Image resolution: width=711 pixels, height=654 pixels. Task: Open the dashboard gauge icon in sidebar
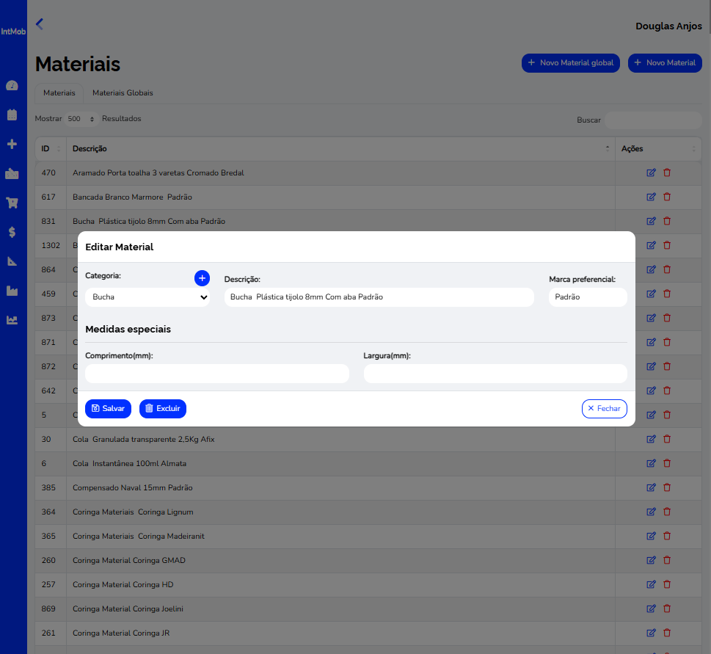[12, 86]
